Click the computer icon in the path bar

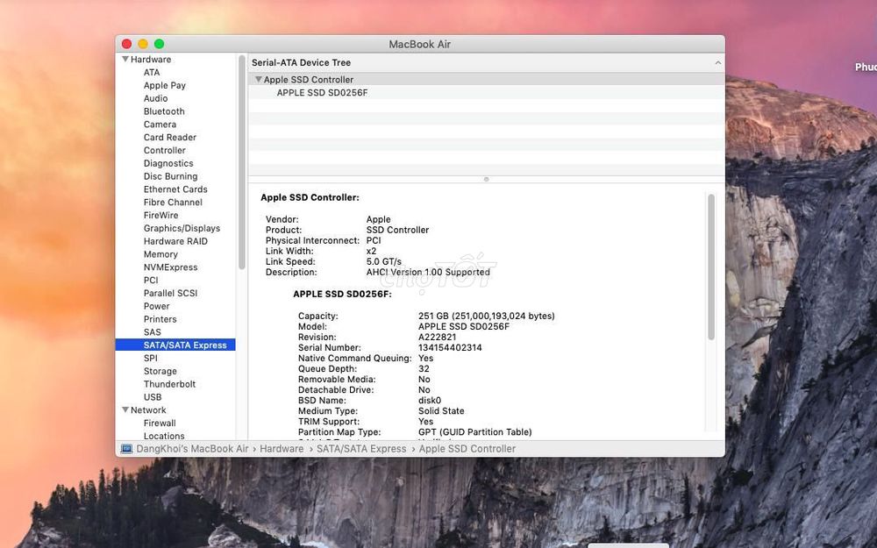[x=126, y=448]
